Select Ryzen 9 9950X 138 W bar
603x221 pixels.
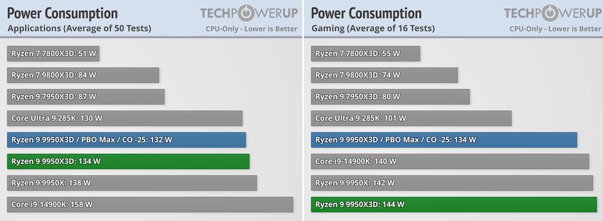pyautogui.click(x=132, y=183)
